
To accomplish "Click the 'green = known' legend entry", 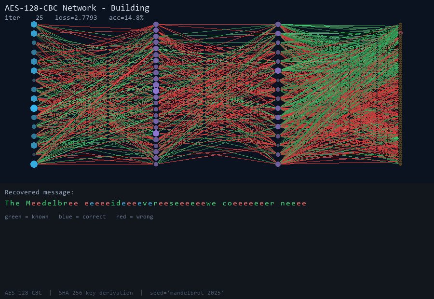I will [x=27, y=217].
